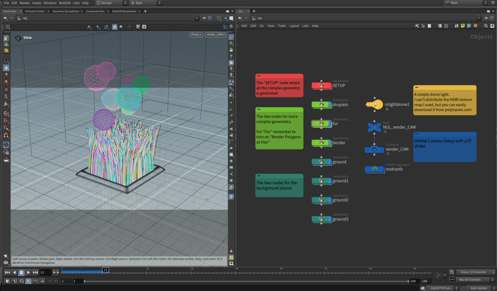Click the red warning triangle in viewport sidebar

click(x=231, y=251)
